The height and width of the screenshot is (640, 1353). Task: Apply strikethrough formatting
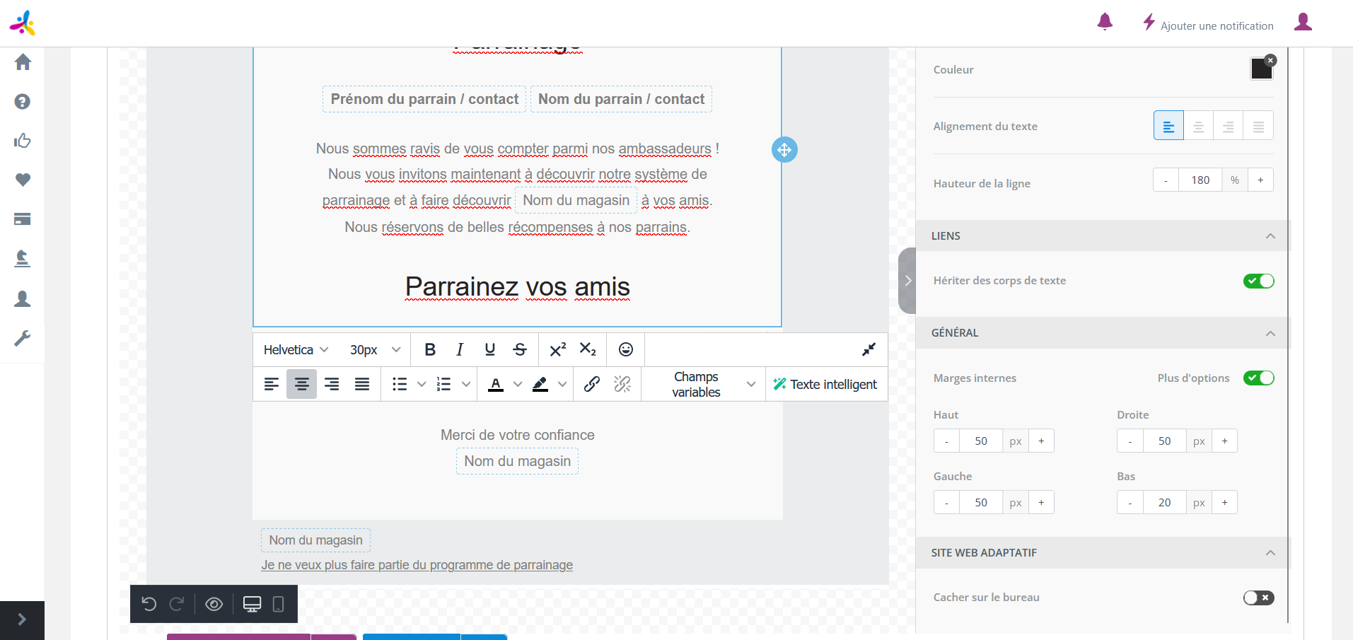pos(520,349)
